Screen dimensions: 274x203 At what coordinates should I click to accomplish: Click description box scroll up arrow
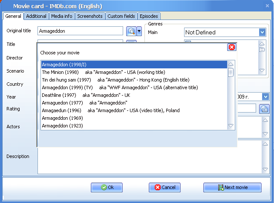(x=265, y=144)
